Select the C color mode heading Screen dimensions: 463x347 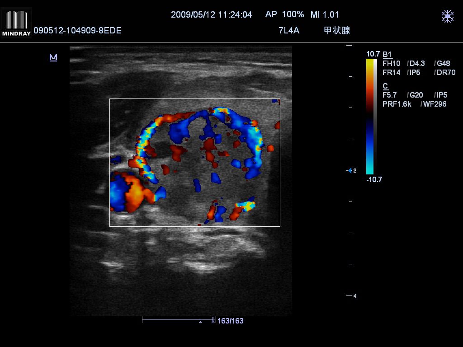tap(385, 86)
